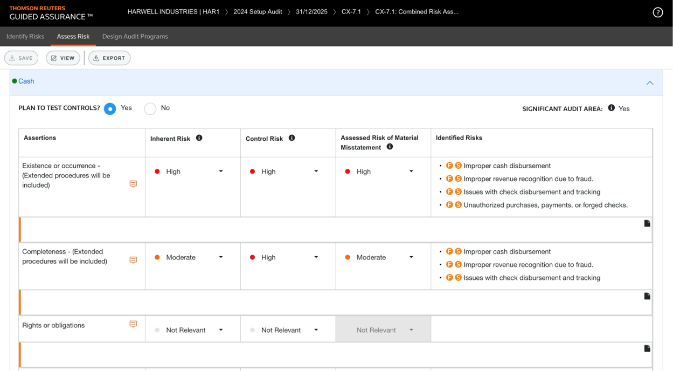Screen dimensions: 673x371
Task: Open the help question mark icon
Action: pyautogui.click(x=657, y=12)
